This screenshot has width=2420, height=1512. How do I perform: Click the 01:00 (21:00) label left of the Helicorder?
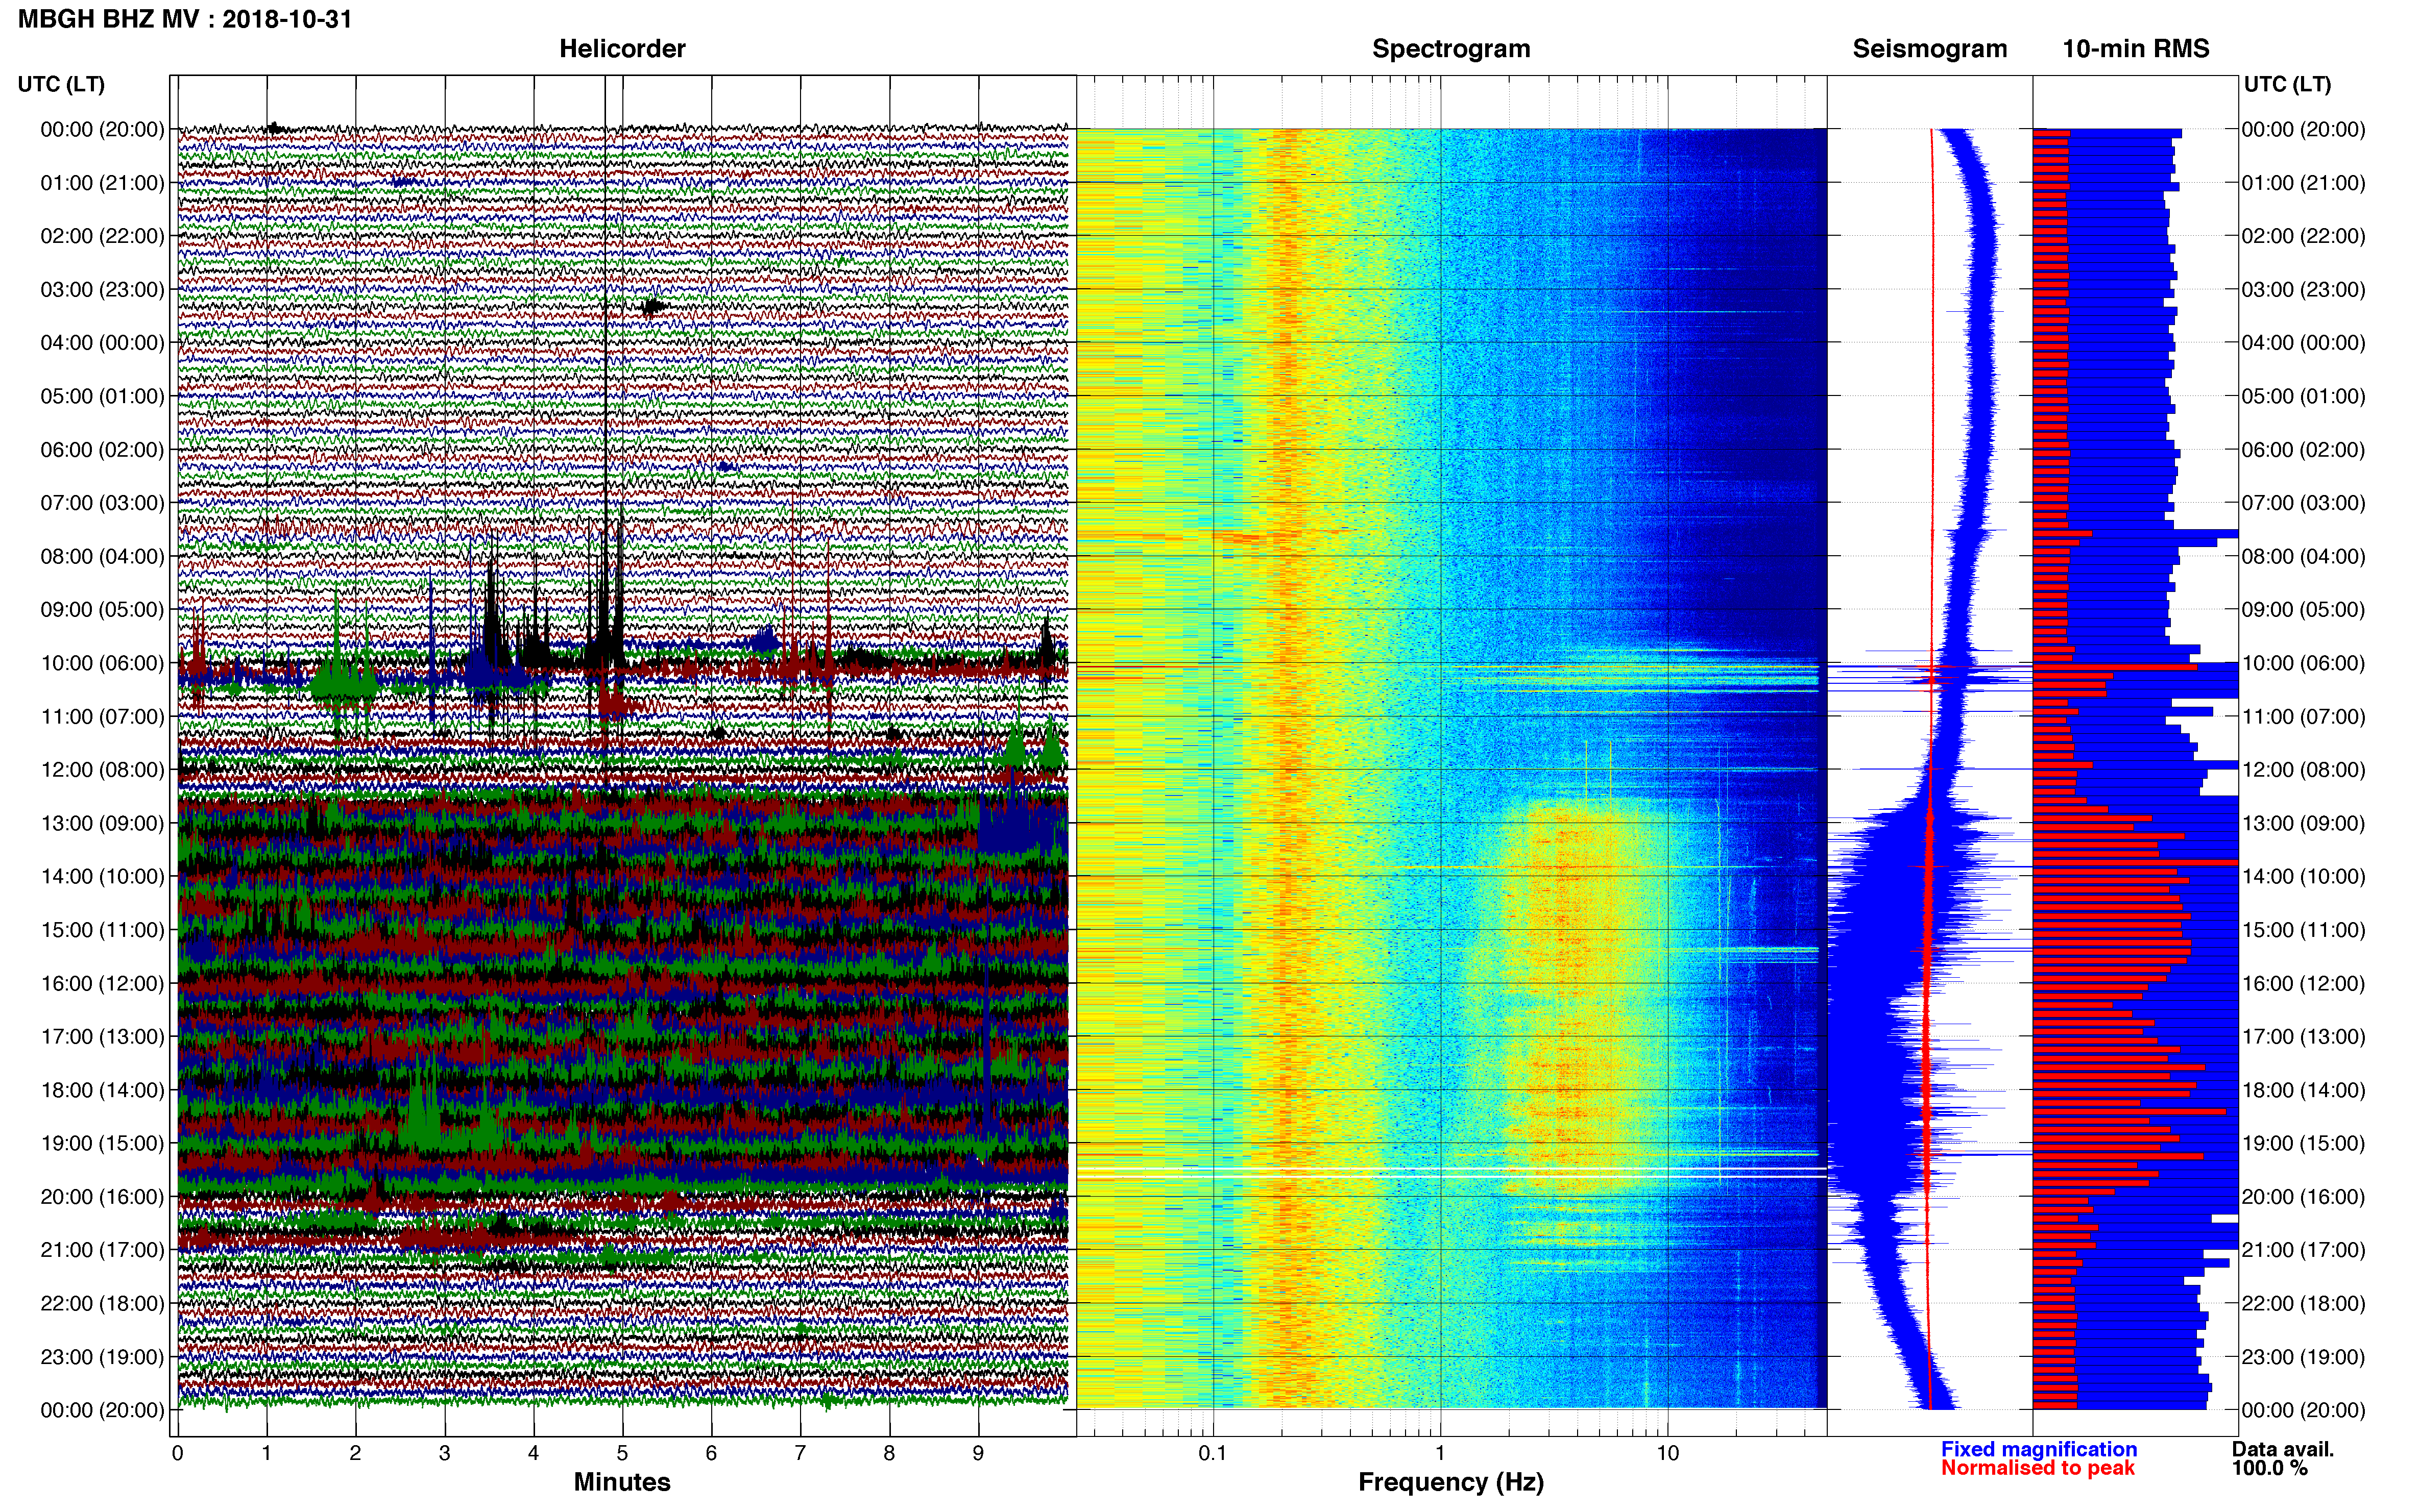(x=102, y=183)
